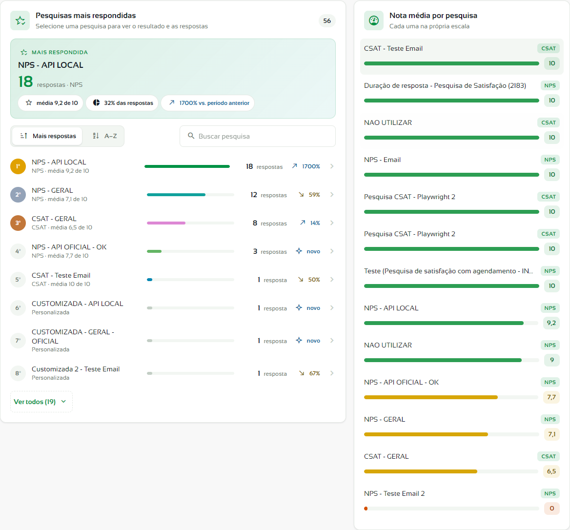Screen dimensions: 570x530
Task: Click the 2º rank badge for NPS - GERAL
Action: (18, 195)
